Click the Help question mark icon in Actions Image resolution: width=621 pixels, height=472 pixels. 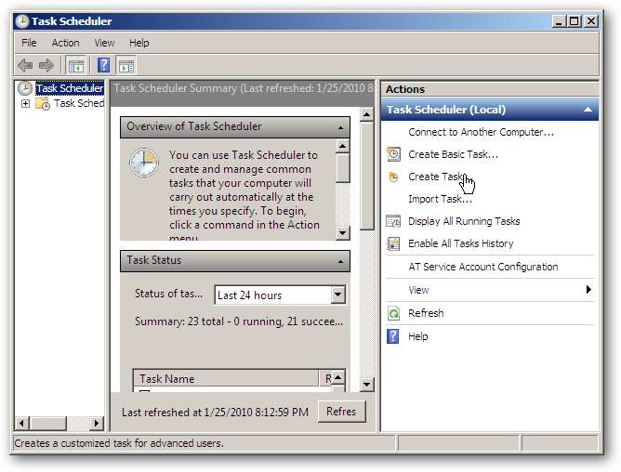pyautogui.click(x=393, y=336)
